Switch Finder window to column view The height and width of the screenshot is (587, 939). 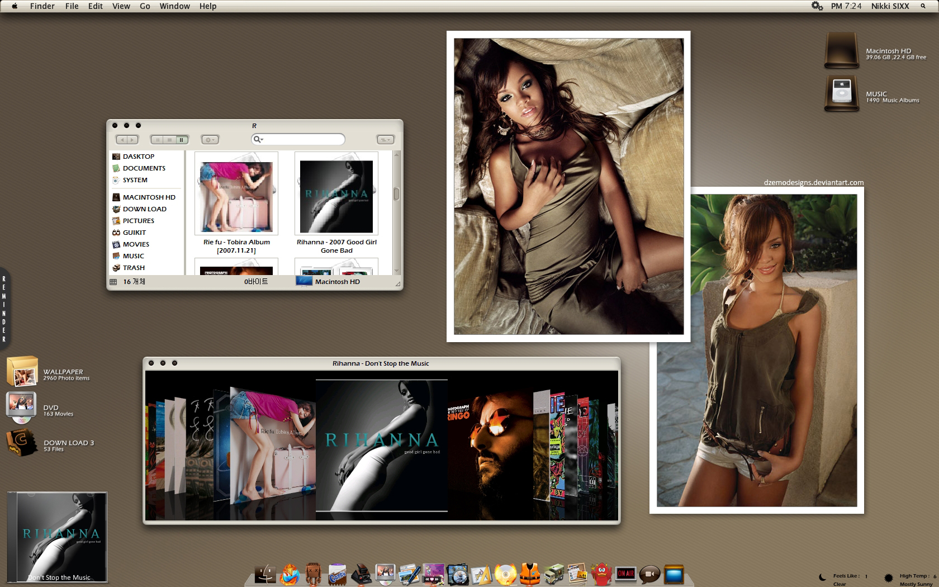point(182,140)
